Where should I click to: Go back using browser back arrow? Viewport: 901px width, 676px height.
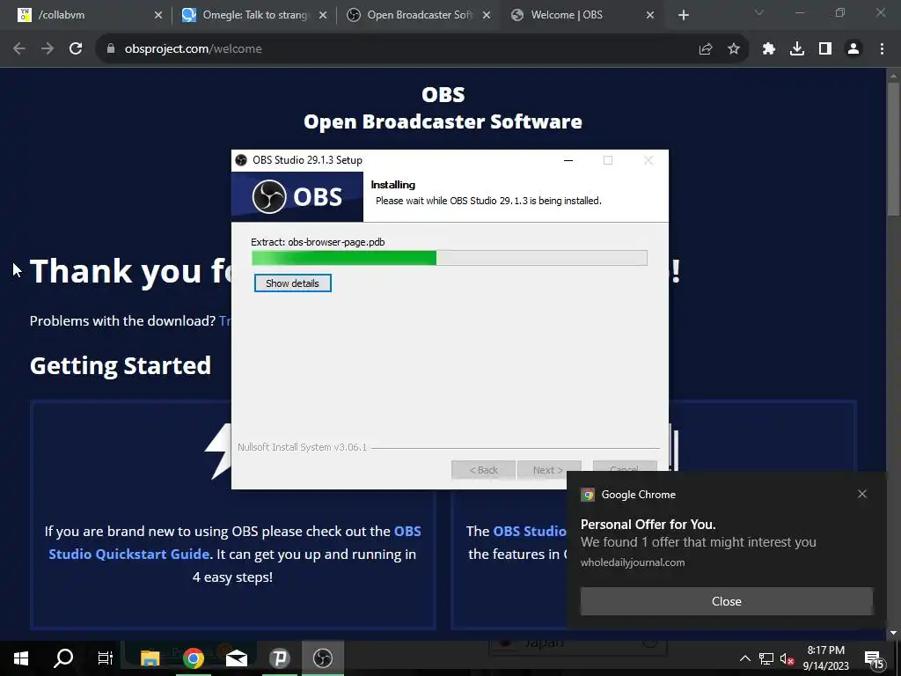19,49
